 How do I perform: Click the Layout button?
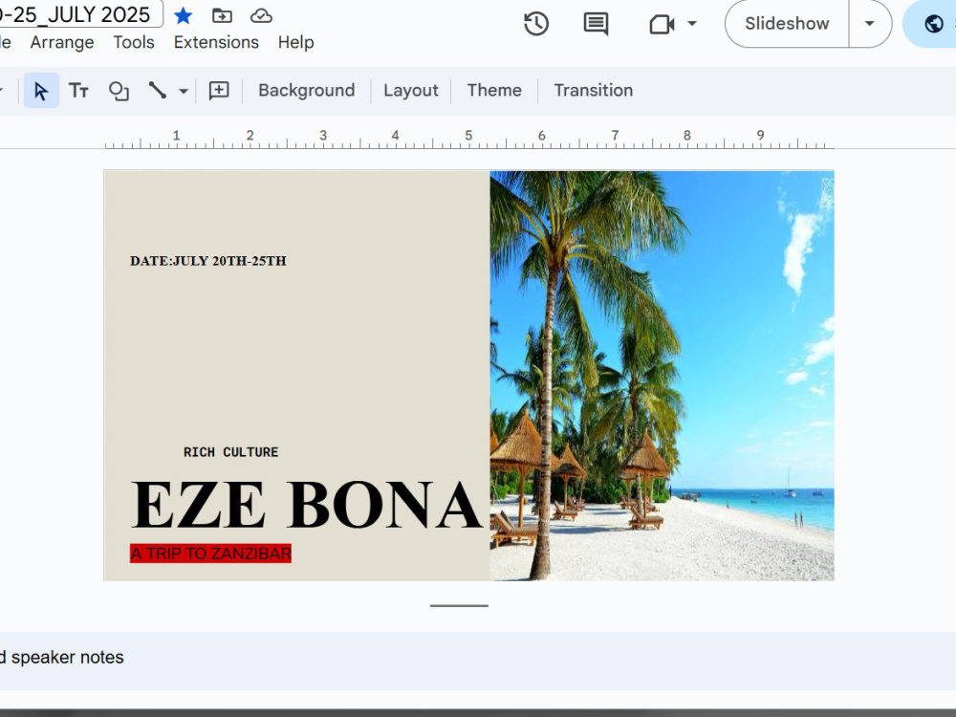point(411,90)
